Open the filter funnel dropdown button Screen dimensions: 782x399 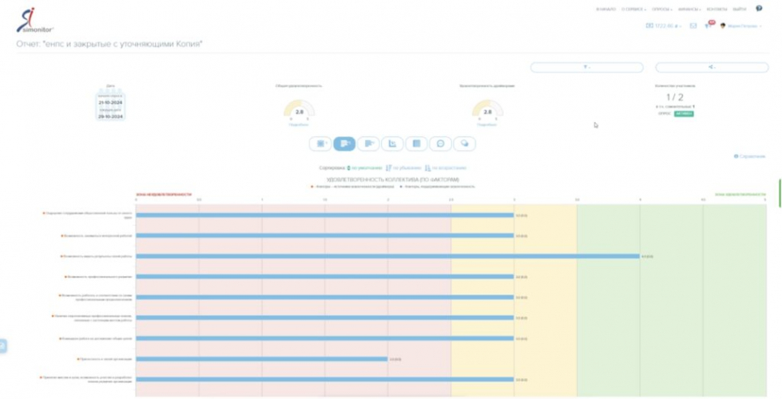coord(586,67)
